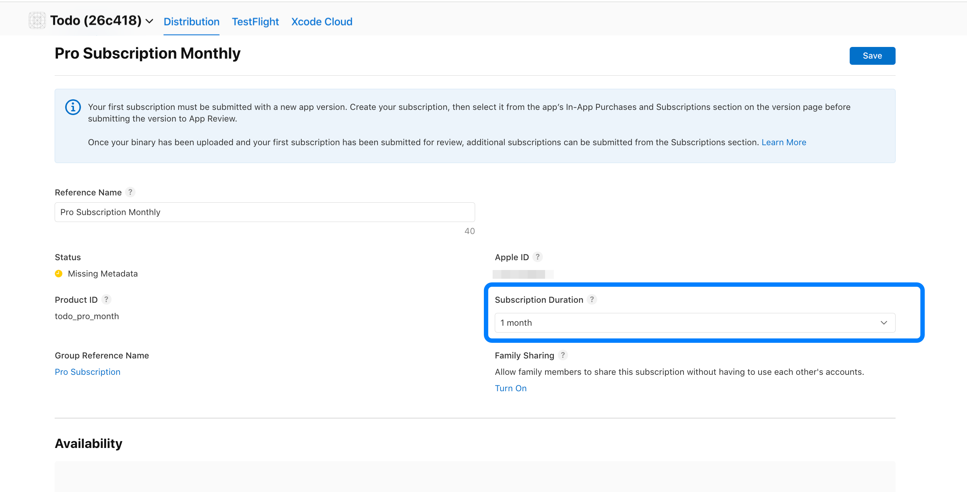The height and width of the screenshot is (492, 967).
Task: Click the yellow Missing Metadata status icon
Action: (59, 273)
